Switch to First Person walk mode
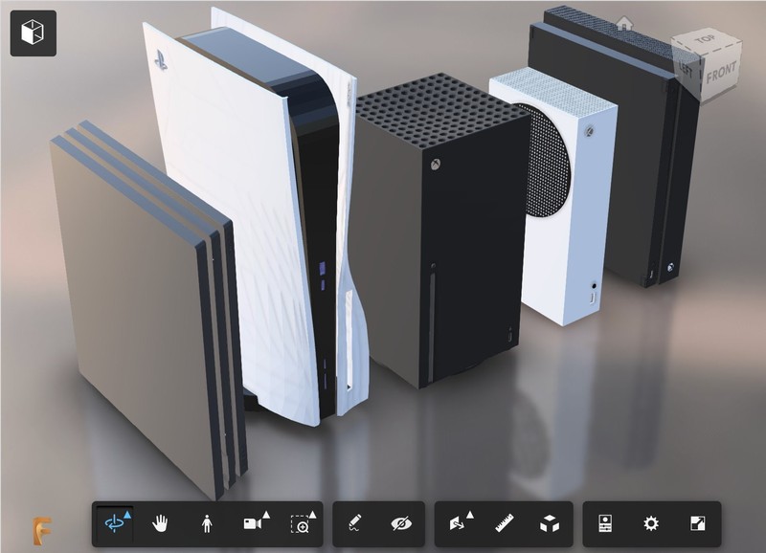Viewport: 766px width, 553px height. pyautogui.click(x=206, y=523)
